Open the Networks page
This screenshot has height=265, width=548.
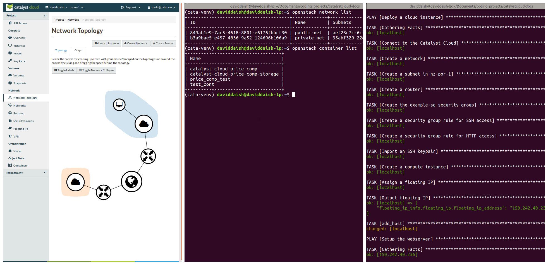pos(17,105)
